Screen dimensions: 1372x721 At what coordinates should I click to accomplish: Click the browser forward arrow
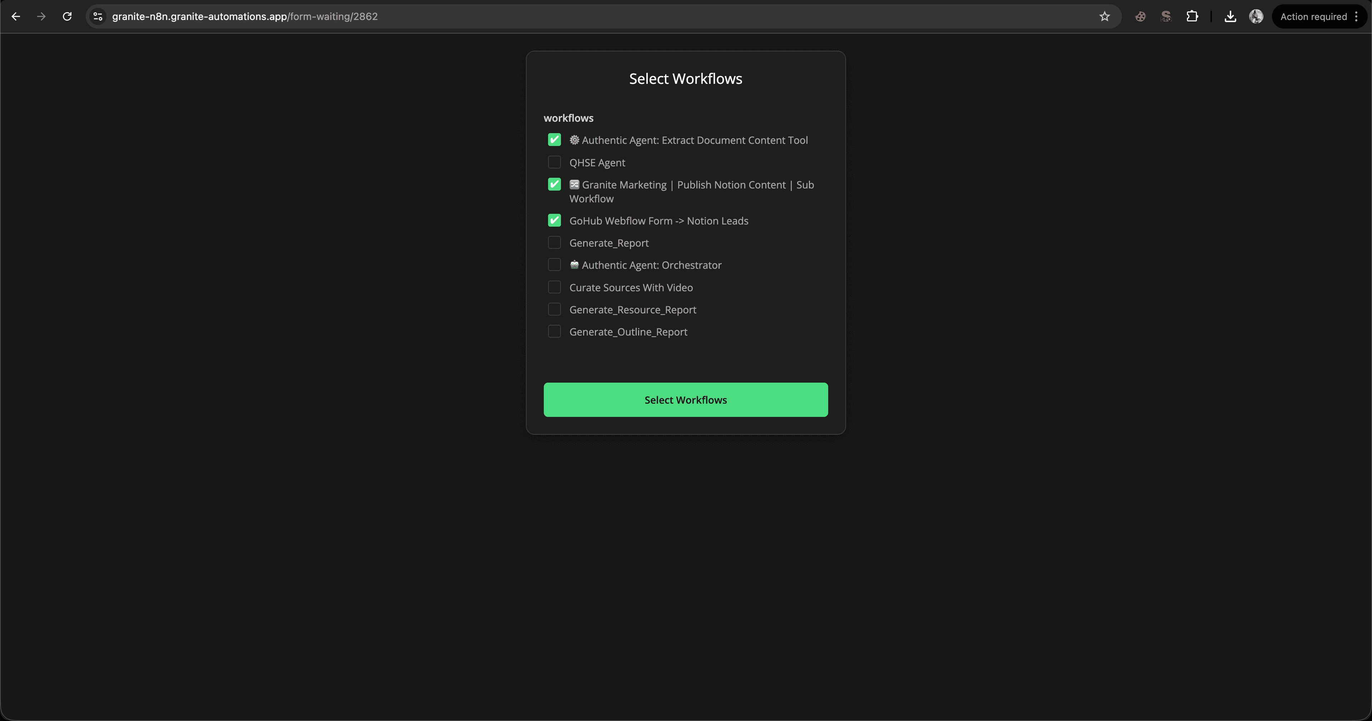coord(41,16)
